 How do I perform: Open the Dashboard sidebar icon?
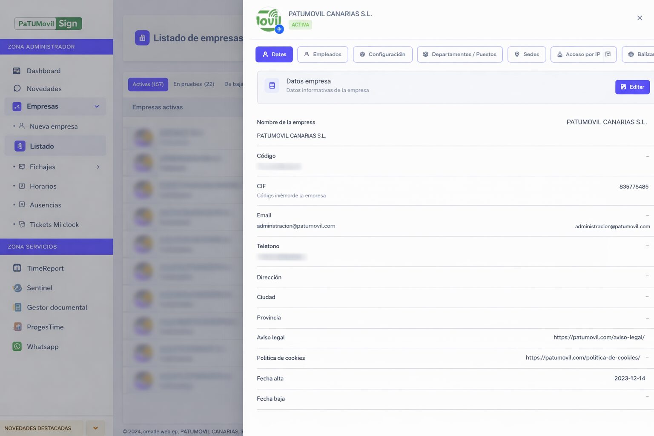click(17, 71)
